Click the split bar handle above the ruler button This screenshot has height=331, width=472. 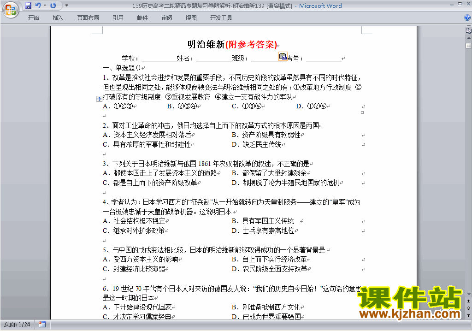(x=469, y=26)
